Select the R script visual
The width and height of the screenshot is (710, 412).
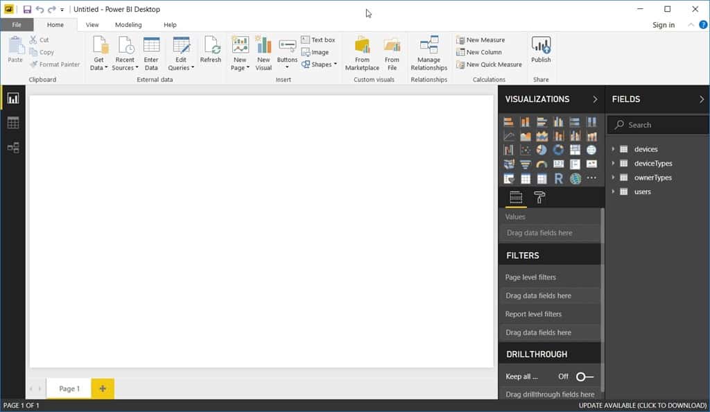pos(558,178)
